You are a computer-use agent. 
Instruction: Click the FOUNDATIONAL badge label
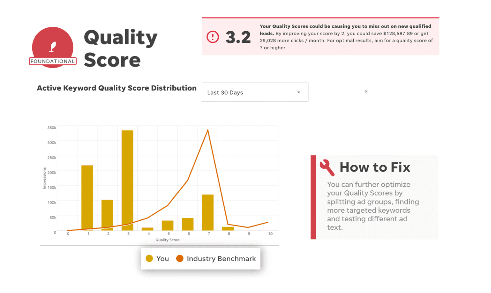pos(53,61)
